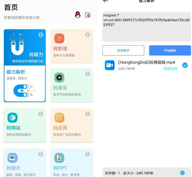Tap the 找PPT presentation icon
This screenshot has height=177, width=192.
[59, 158]
